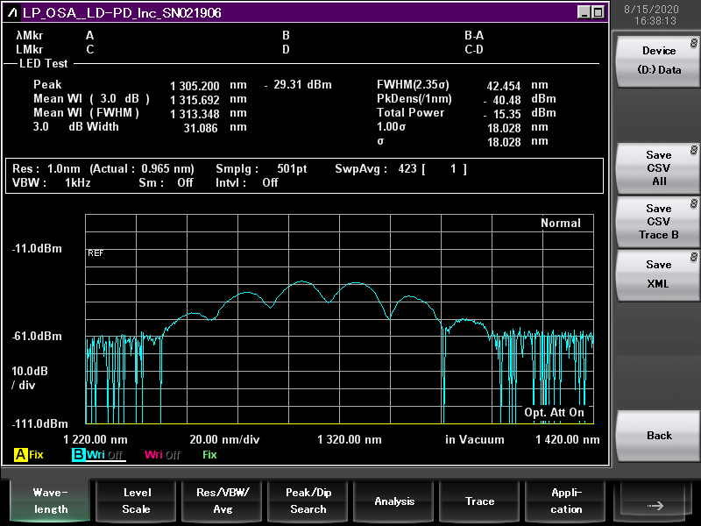The height and width of the screenshot is (526, 701).
Task: Click the Device (D:) Data button
Action: coord(659,60)
